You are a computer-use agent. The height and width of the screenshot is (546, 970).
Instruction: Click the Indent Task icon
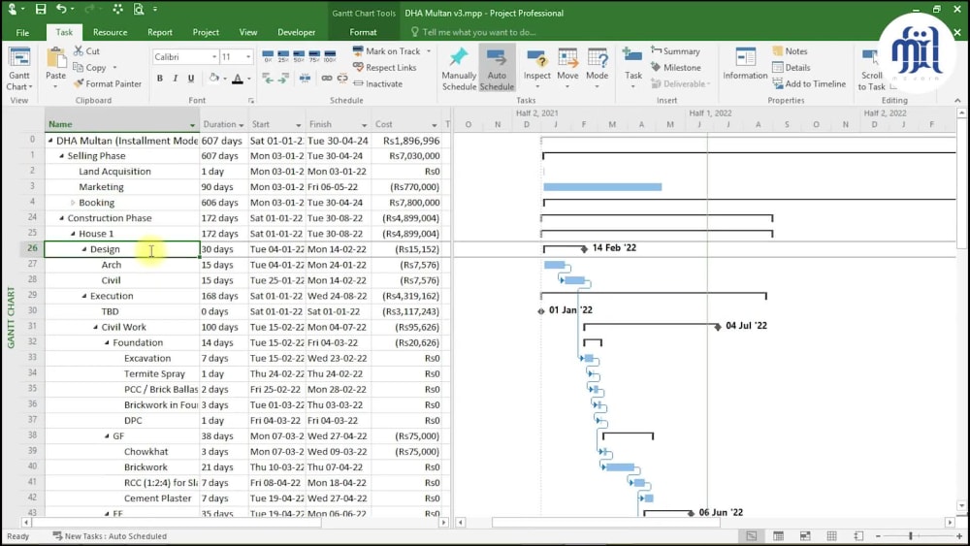click(283, 78)
